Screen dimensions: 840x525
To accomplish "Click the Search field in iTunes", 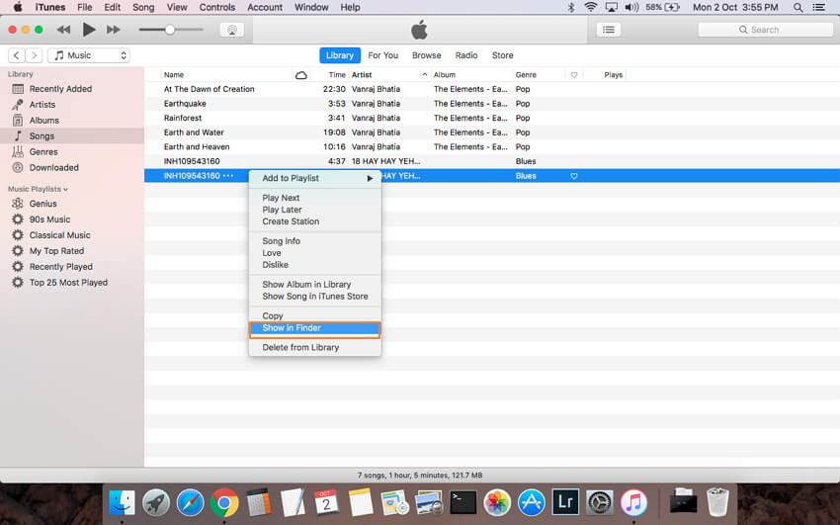I will click(x=765, y=30).
